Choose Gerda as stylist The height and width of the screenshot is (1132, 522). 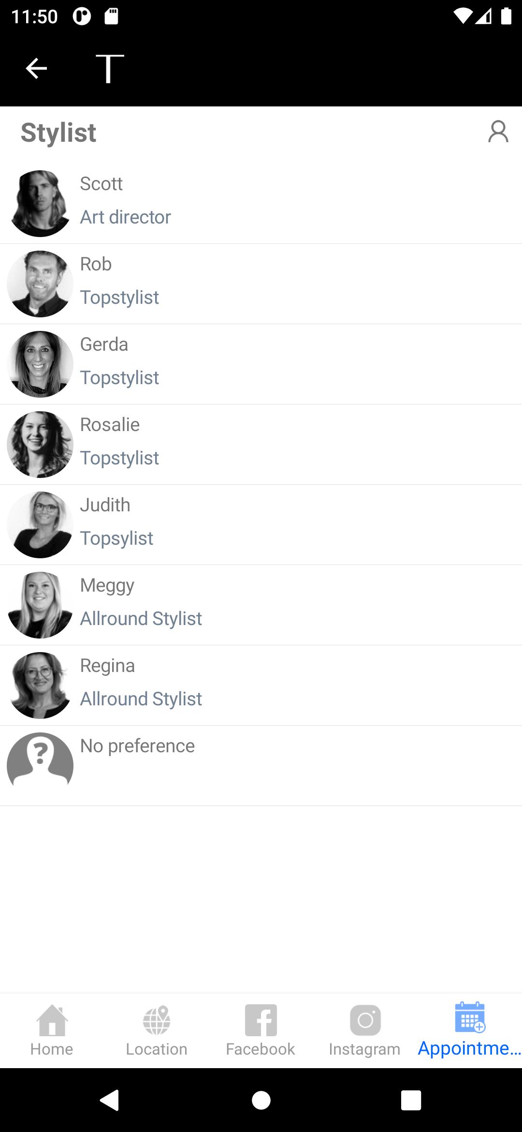pos(261,364)
